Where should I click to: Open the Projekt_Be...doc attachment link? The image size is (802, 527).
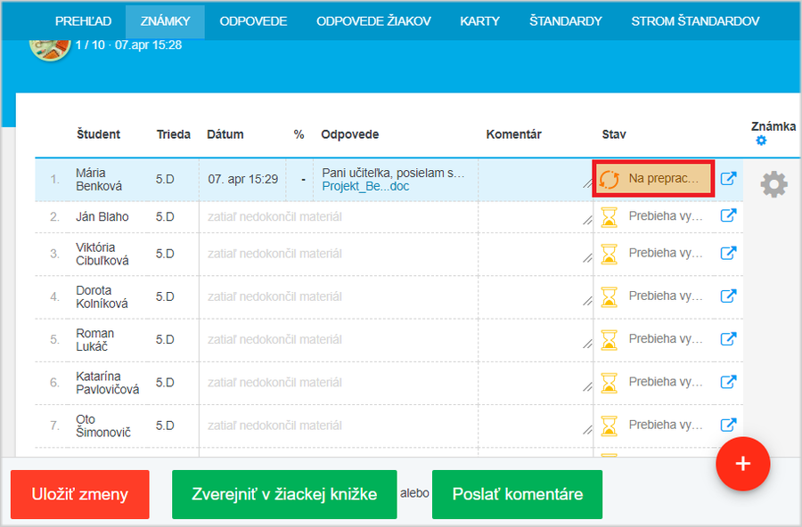(x=365, y=186)
